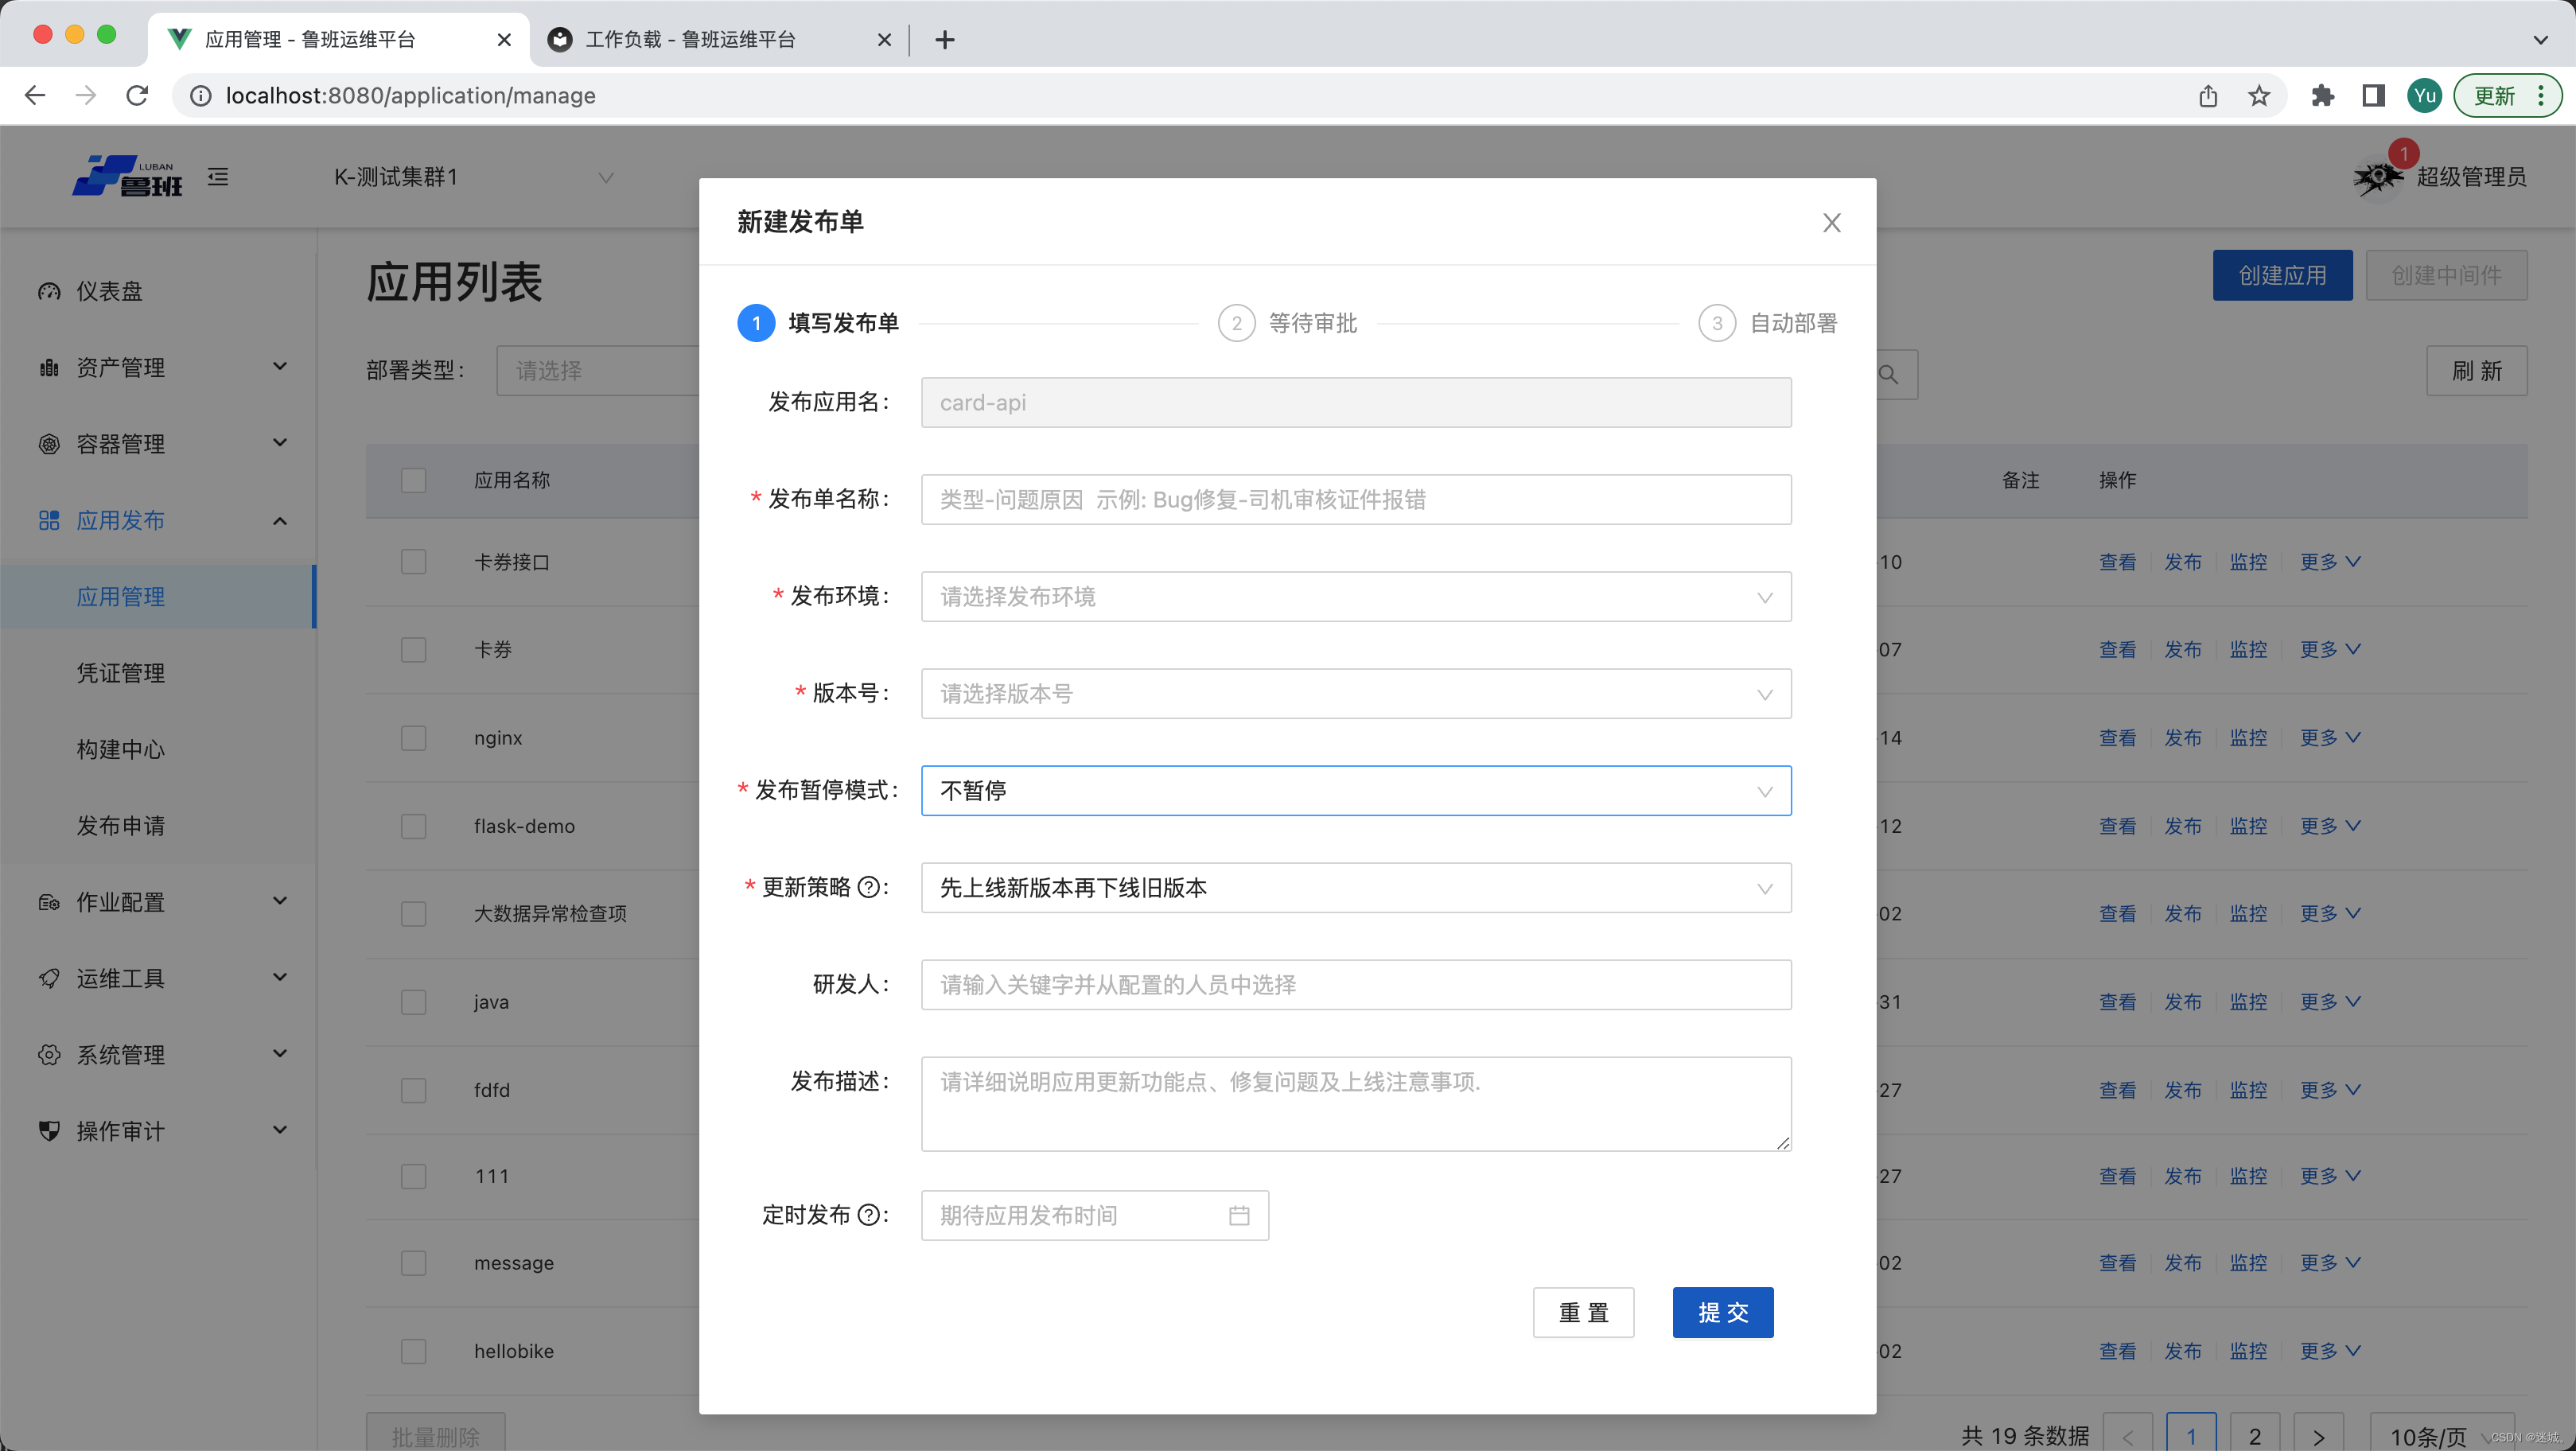Image resolution: width=2576 pixels, height=1451 pixels.
Task: Click the 发布单名称 input field
Action: [x=1355, y=499]
